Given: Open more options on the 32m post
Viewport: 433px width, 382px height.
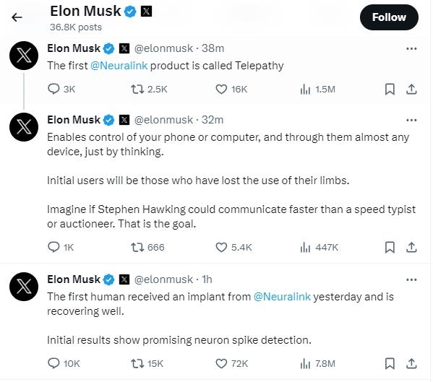Looking at the screenshot, I should (411, 121).
